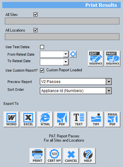Open the From Retest Date dropdown

tap(66, 54)
